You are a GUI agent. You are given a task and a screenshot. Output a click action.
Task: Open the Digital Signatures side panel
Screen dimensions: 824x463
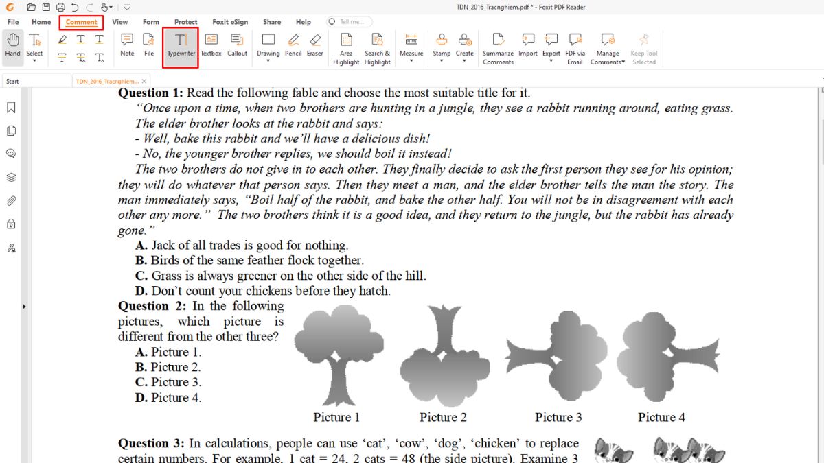click(x=11, y=248)
